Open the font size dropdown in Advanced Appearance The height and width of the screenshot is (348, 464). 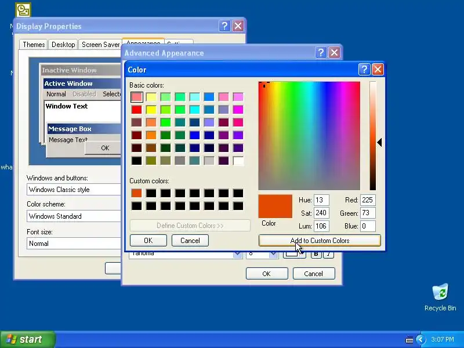tap(273, 255)
